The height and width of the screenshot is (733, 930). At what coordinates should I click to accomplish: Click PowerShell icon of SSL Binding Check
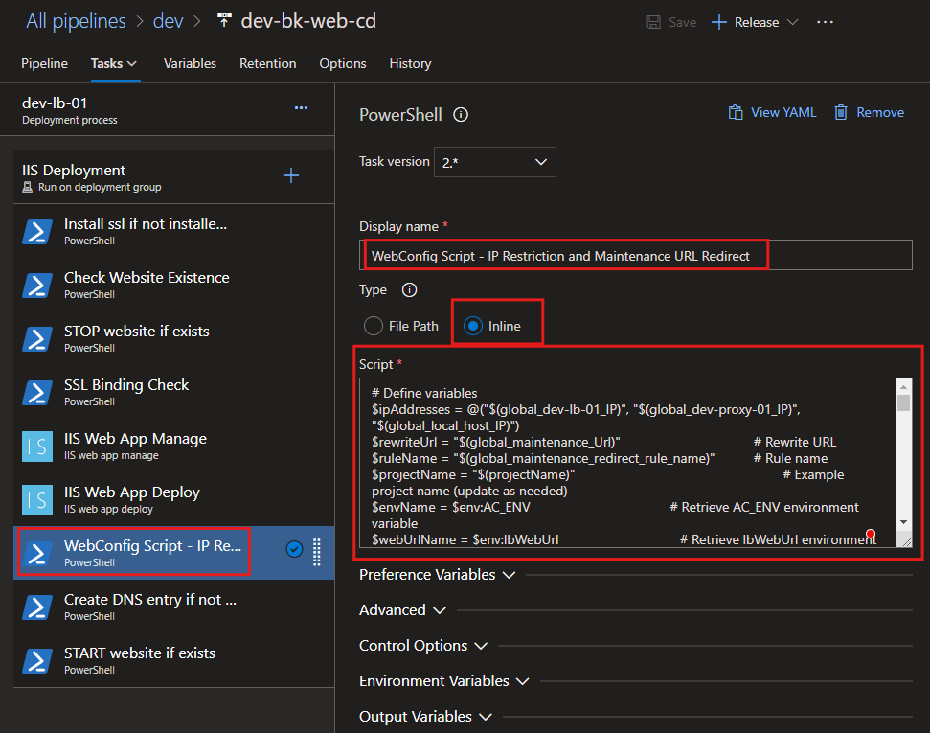point(36,392)
